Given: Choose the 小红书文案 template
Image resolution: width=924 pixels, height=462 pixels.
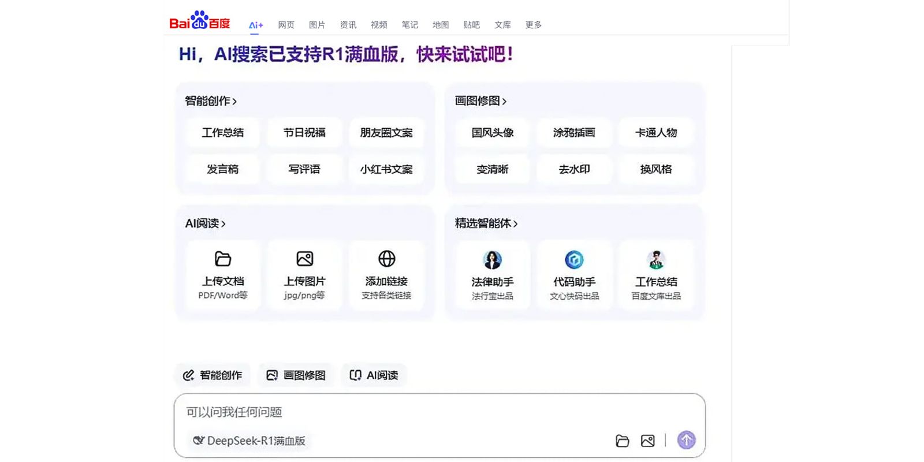Looking at the screenshot, I should [386, 169].
